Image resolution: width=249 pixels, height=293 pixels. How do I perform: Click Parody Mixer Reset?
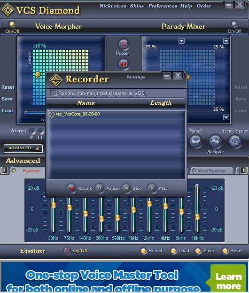pos(241,87)
